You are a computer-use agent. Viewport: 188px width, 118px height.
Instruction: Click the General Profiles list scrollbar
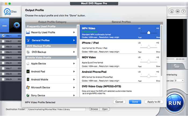click(161, 50)
